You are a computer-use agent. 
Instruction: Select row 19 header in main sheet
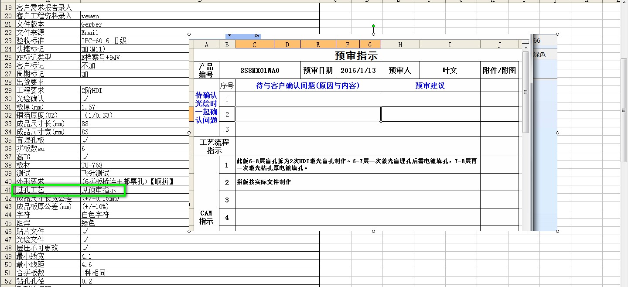pos(7,7)
